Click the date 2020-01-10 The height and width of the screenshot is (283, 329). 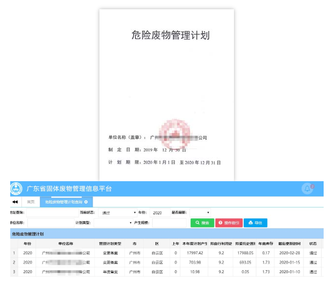[x=290, y=272]
